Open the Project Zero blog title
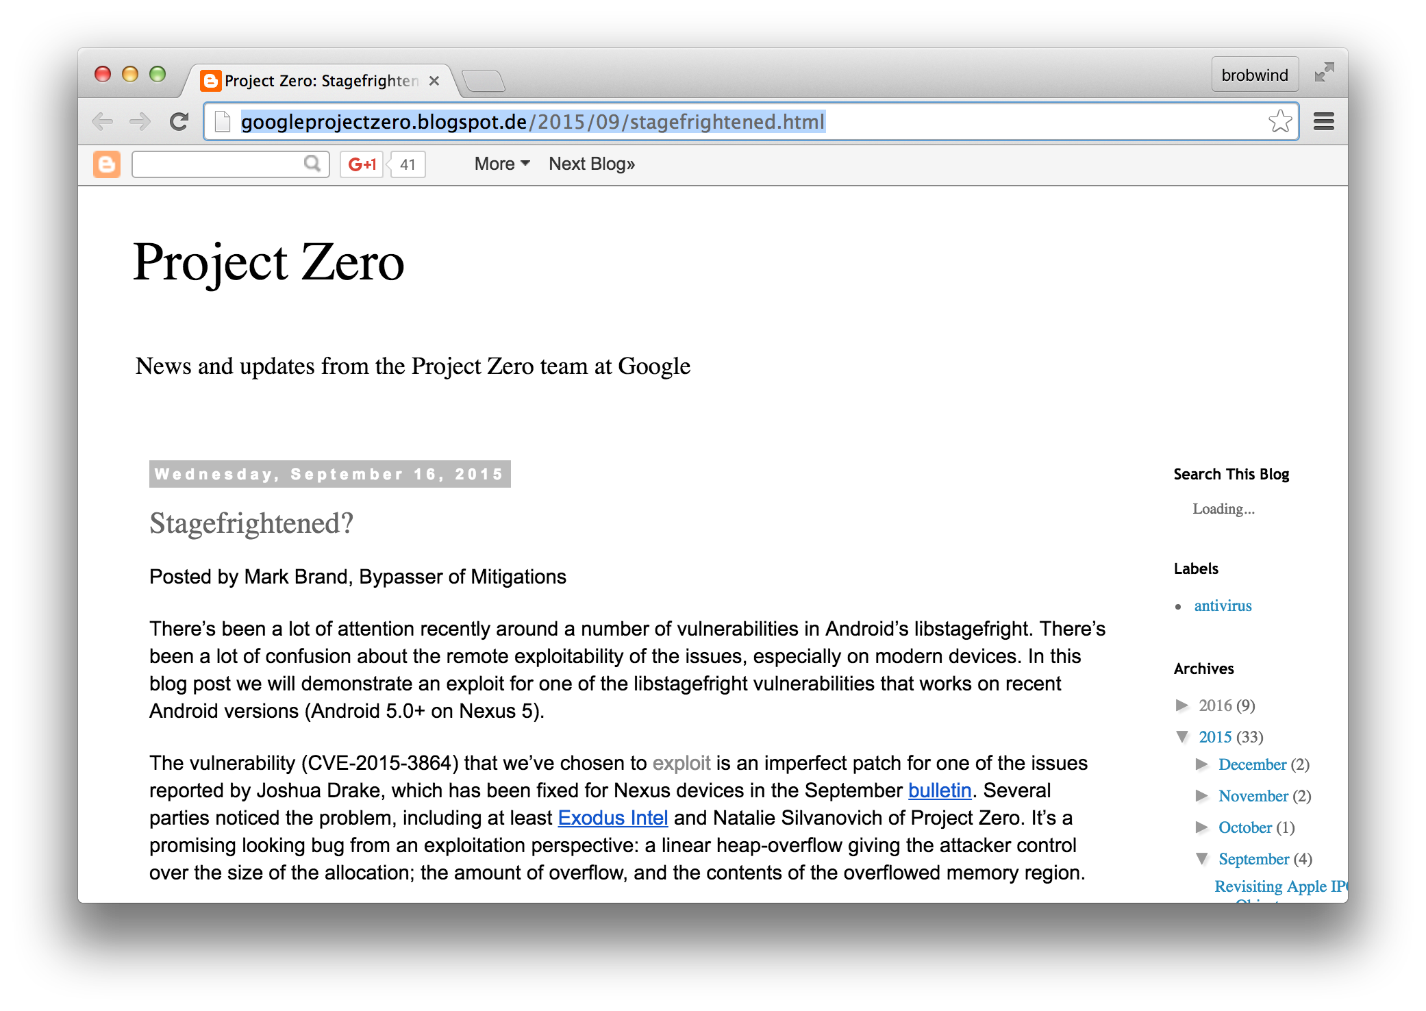Screen dimensions: 1426x1011 click(269, 262)
